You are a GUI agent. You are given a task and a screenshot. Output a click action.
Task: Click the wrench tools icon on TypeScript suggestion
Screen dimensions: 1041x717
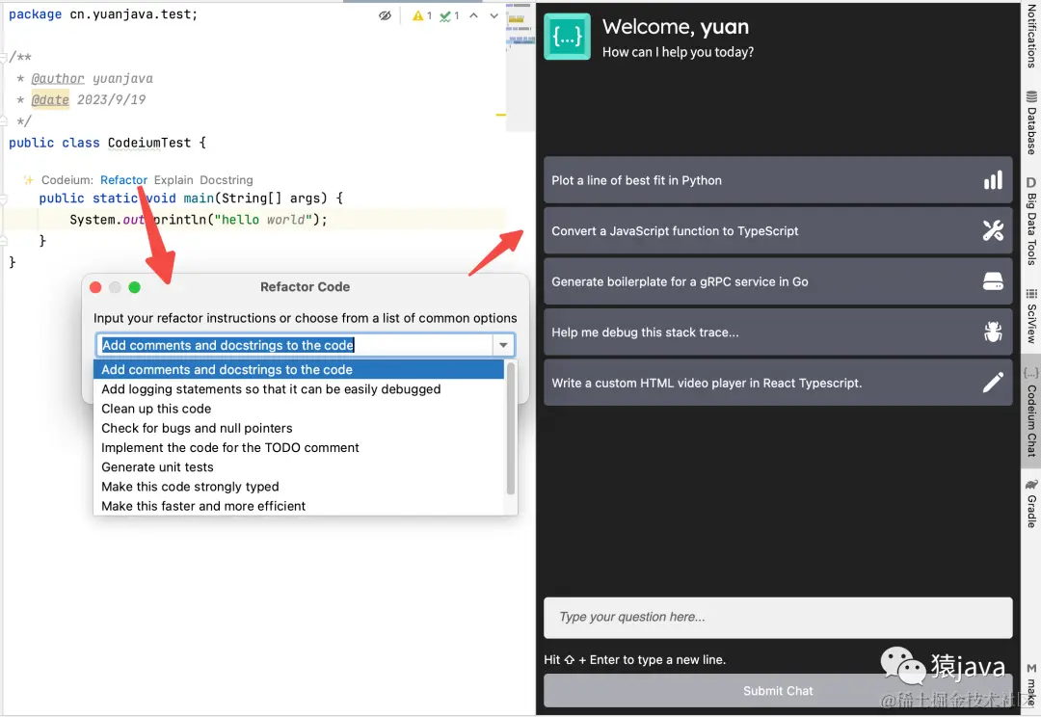[x=992, y=231]
